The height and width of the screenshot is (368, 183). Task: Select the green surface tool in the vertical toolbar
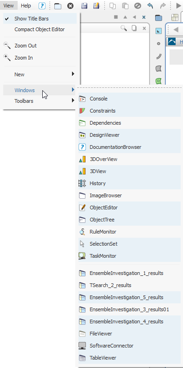point(159,81)
